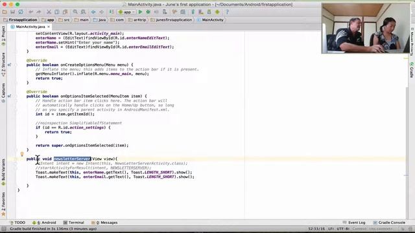This screenshot has width=415, height=233.
Task: Click the Undo arrow icon
Action: (x=31, y=12)
